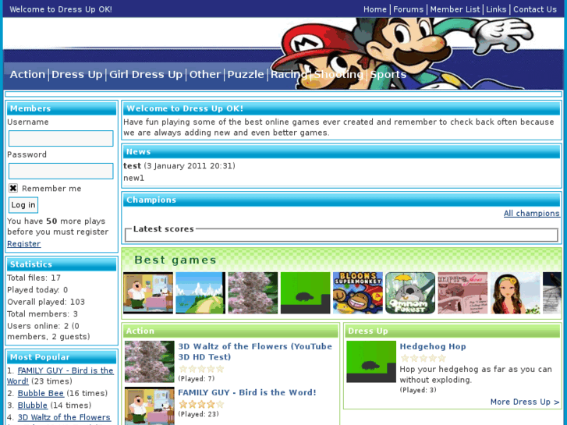This screenshot has width=567, height=425.
Task: Rate 3D Waltz of the Flowers five stars
Action: pyautogui.click(x=220, y=369)
